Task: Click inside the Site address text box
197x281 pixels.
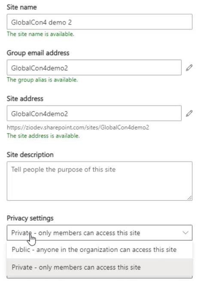Action: coord(94,113)
